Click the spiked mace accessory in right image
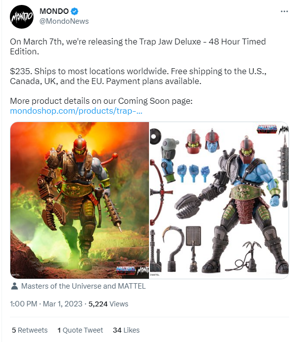 pos(285,170)
